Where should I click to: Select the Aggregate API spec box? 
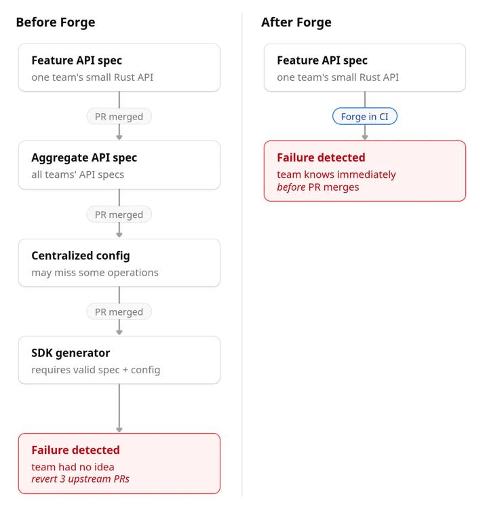point(119,165)
